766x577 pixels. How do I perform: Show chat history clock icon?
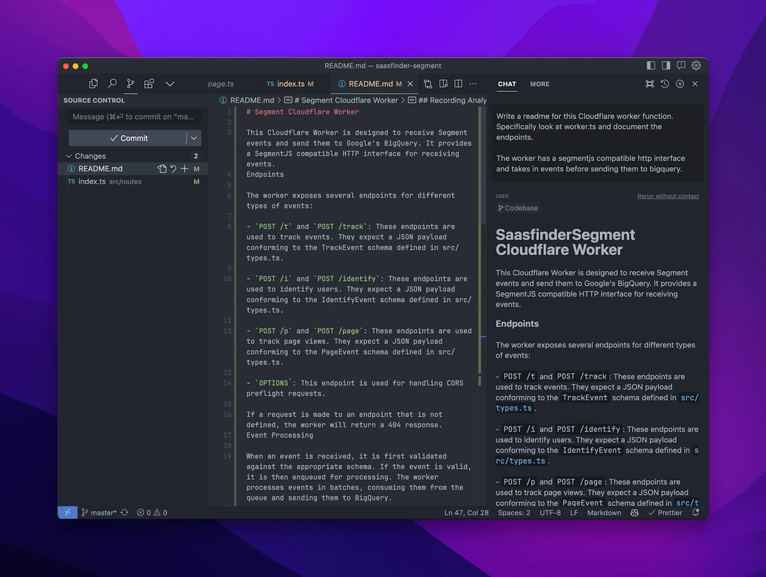point(665,84)
